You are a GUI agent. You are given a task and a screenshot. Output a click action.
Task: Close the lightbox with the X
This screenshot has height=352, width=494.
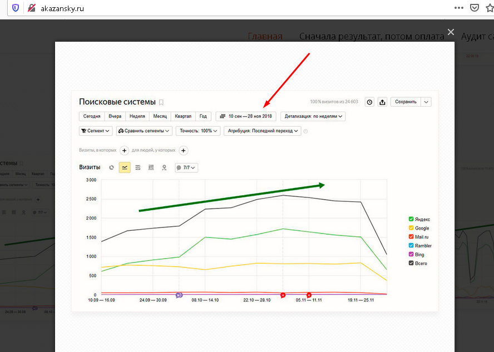451,32
